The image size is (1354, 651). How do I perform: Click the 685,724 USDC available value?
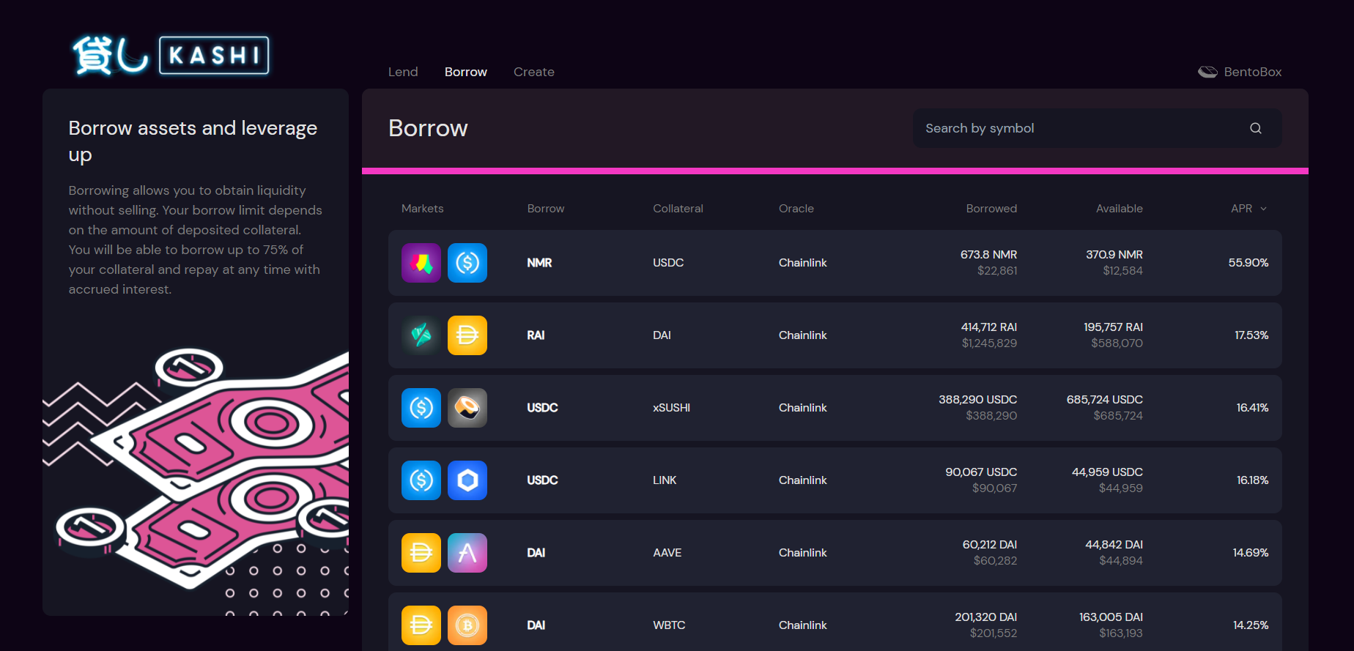(x=1105, y=400)
